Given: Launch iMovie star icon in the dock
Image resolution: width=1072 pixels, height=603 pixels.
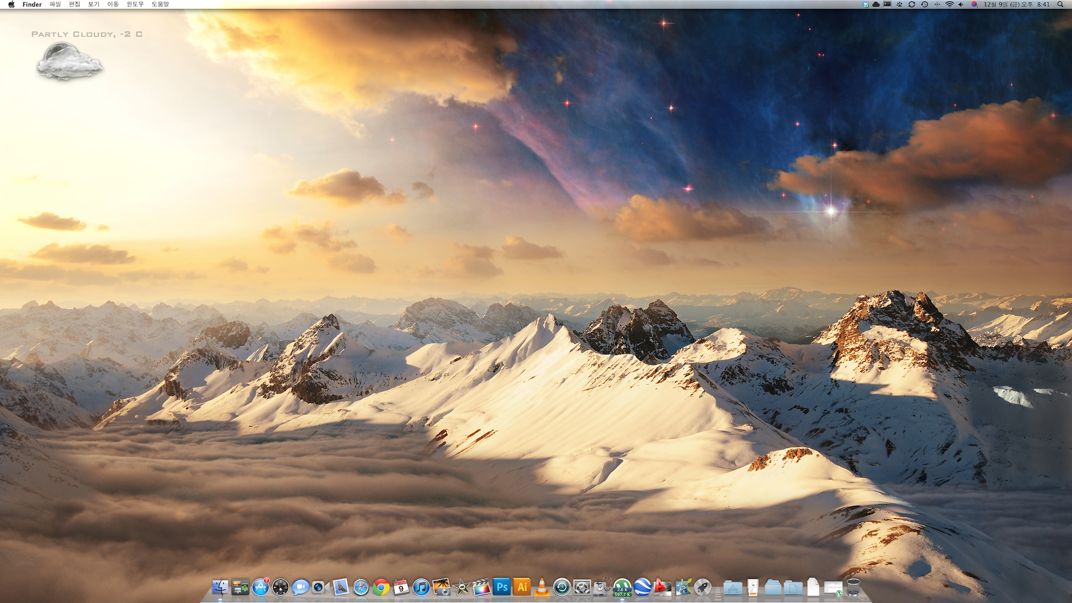Looking at the screenshot, I should pyautogui.click(x=462, y=588).
